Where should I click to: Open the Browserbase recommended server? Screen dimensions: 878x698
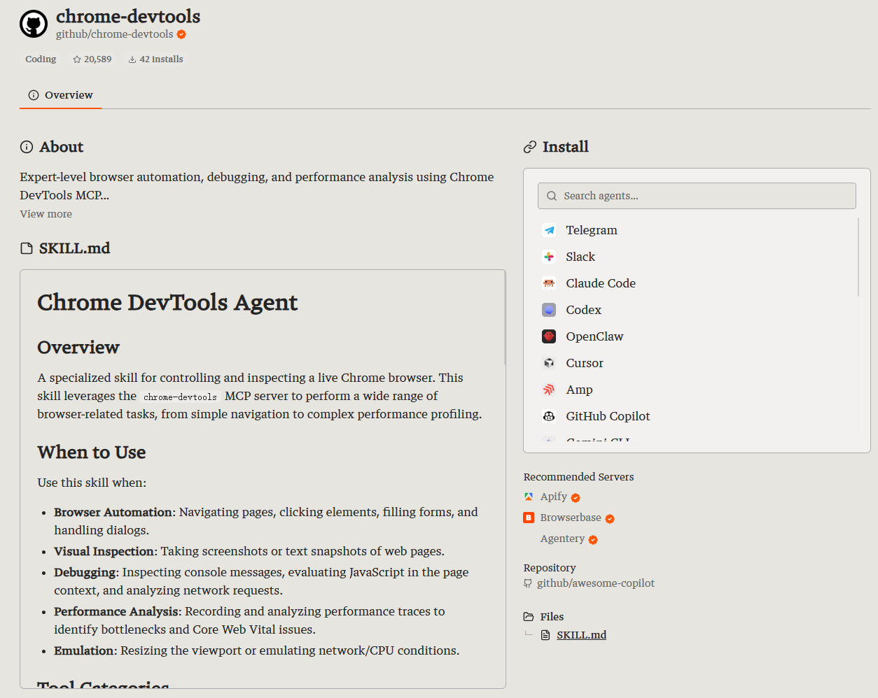tap(571, 518)
